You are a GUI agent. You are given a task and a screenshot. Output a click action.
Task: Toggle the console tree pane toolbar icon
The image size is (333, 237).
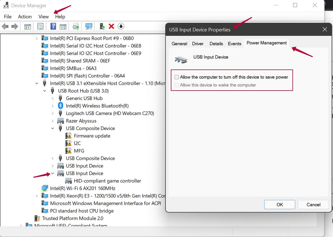[27, 27]
